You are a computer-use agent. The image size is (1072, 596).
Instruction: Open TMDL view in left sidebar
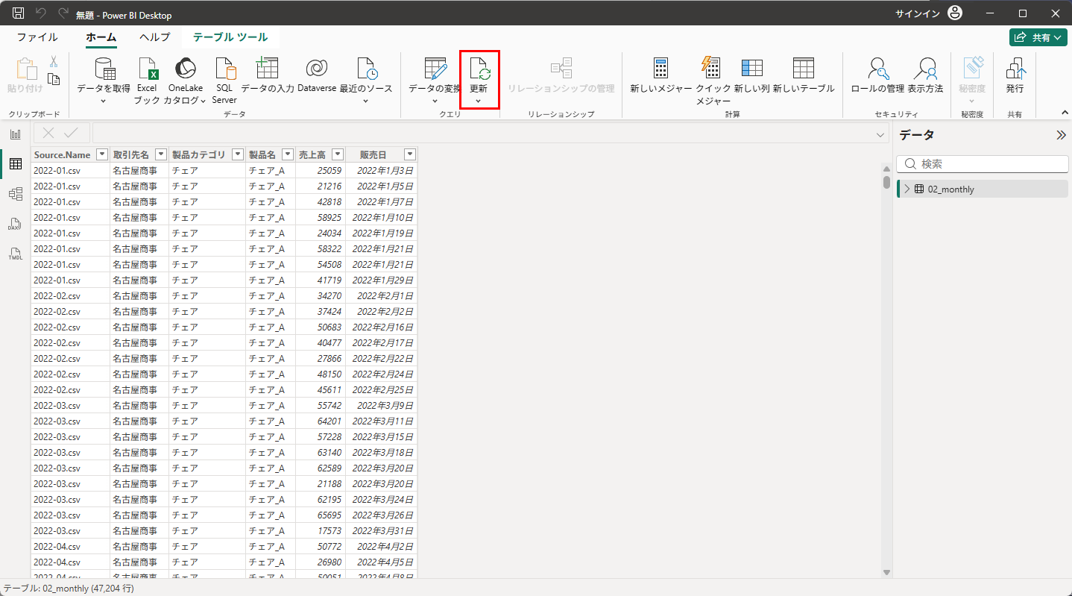click(15, 254)
